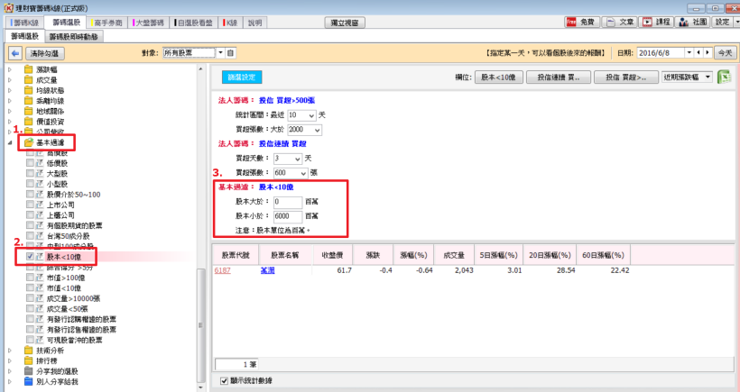Click the 萬潤 stock name link
This screenshot has width=740, height=392.
(268, 270)
